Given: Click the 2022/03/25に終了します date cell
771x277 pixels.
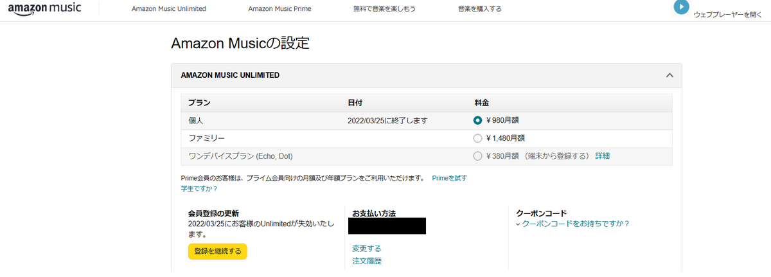Looking at the screenshot, I should click(387, 120).
